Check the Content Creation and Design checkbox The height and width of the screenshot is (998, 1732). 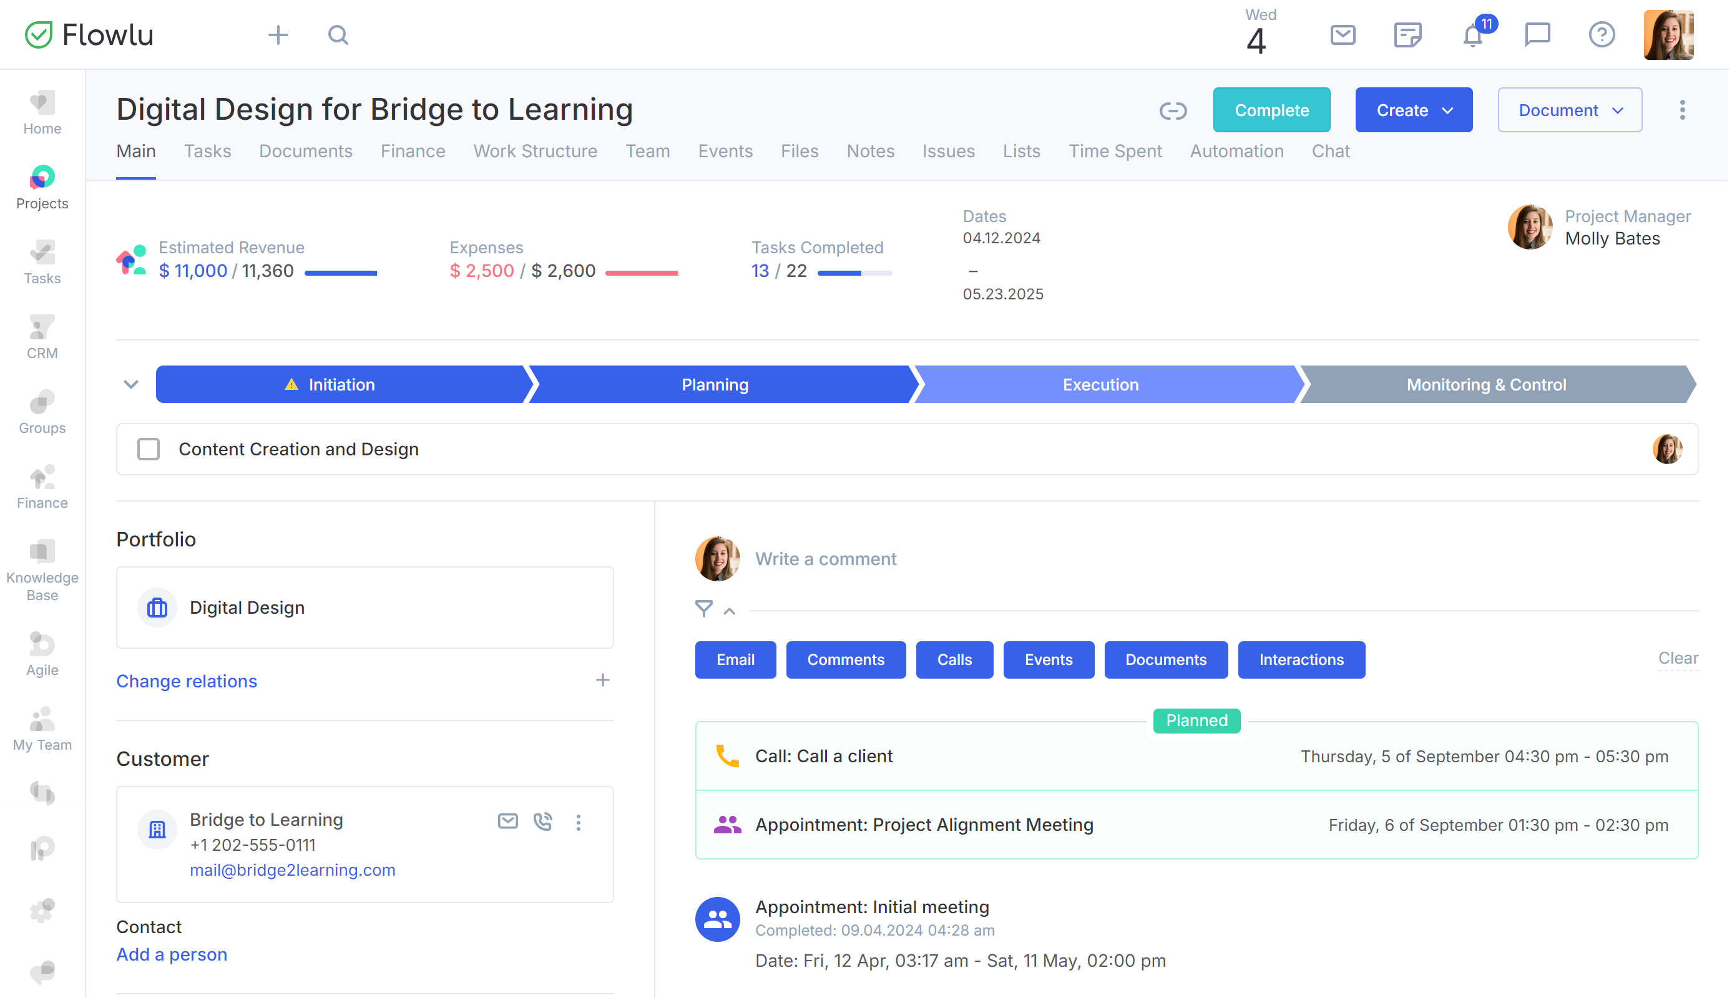[x=149, y=450]
